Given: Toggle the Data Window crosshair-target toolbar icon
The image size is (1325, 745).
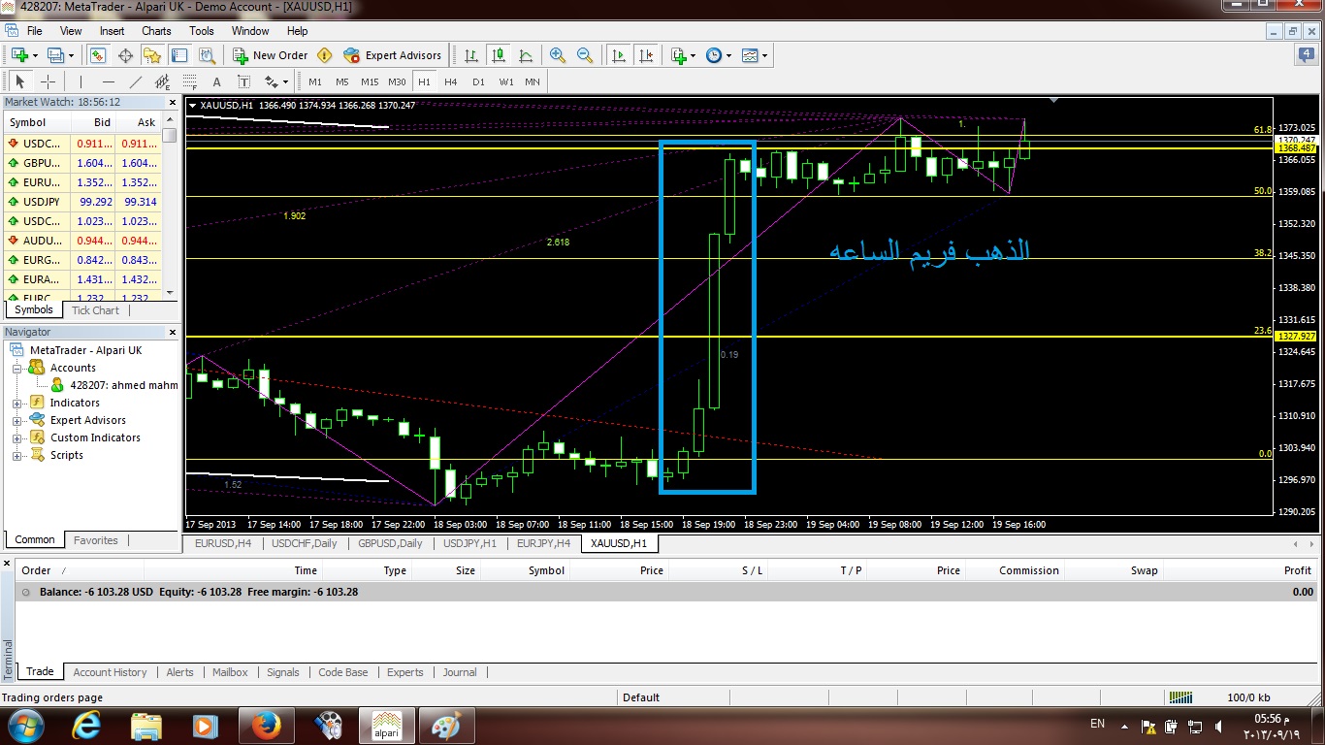Looking at the screenshot, I should click(125, 55).
